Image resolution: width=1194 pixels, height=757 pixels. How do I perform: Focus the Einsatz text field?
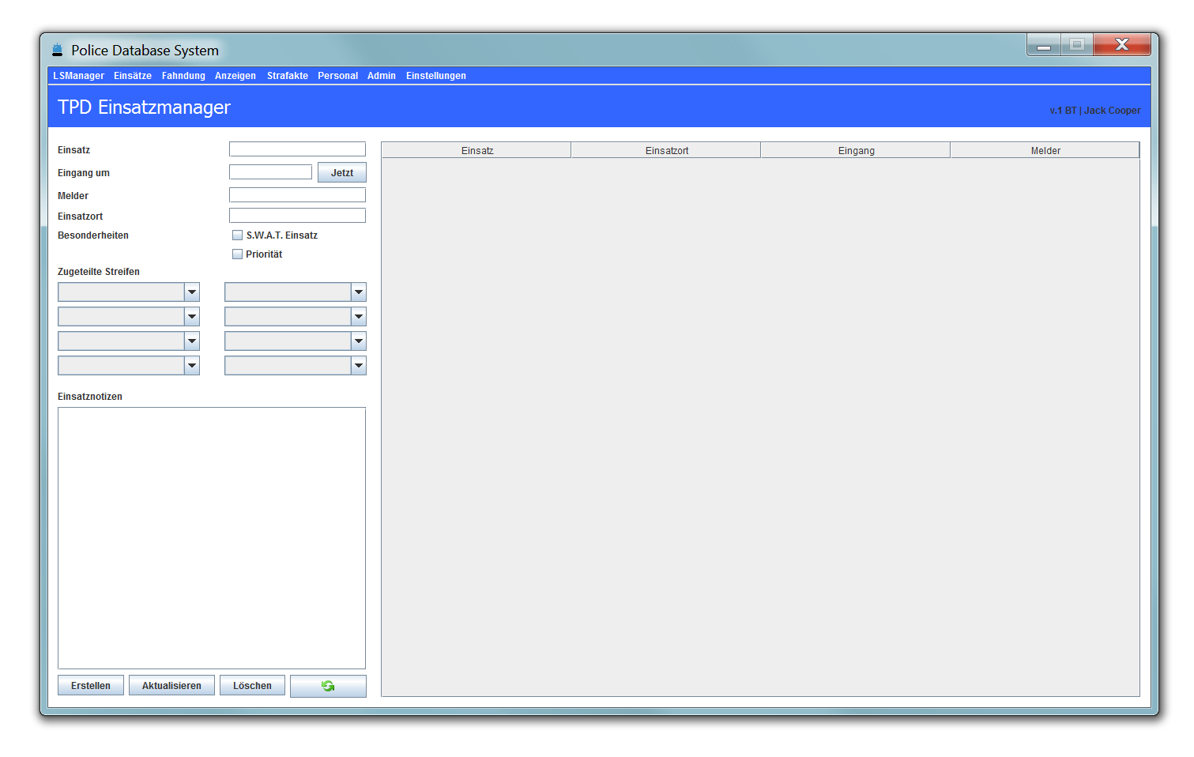[x=297, y=149]
